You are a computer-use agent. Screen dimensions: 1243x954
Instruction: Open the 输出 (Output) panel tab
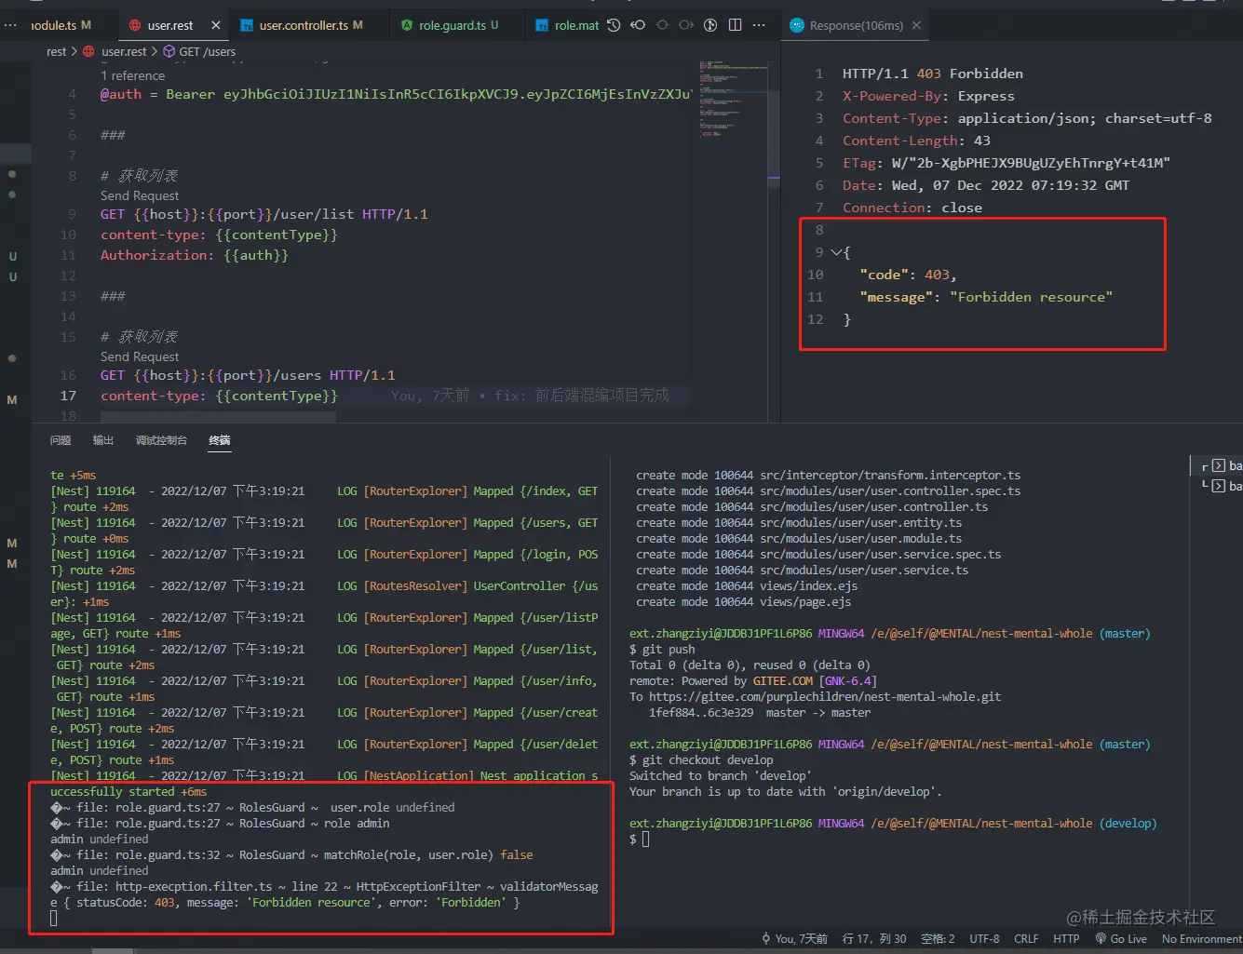103,440
